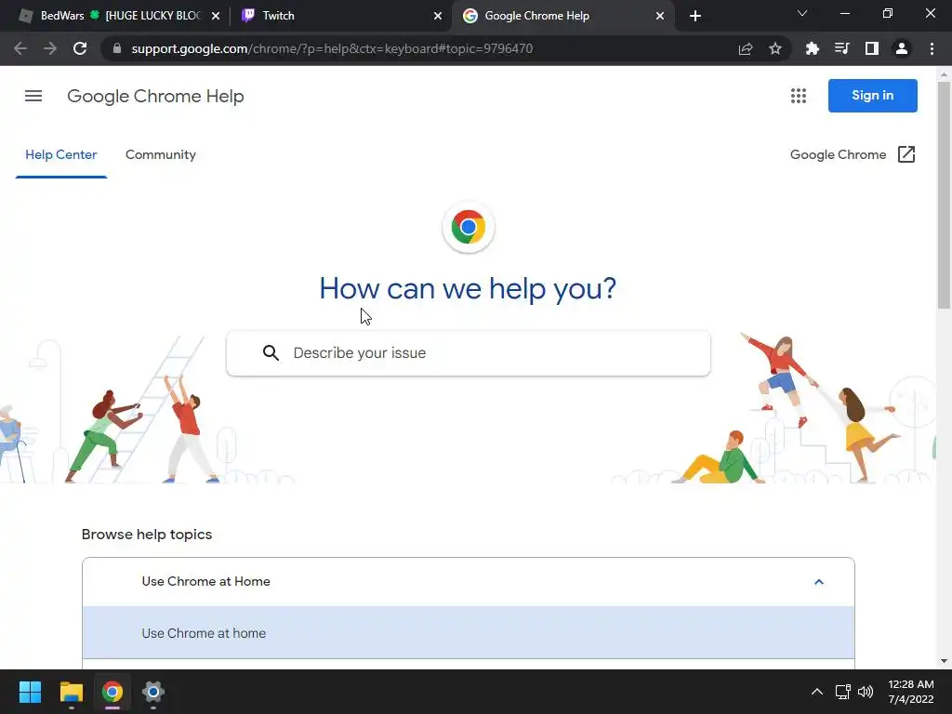The width and height of the screenshot is (952, 714).
Task: Close the Twitch tab
Action: [437, 16]
